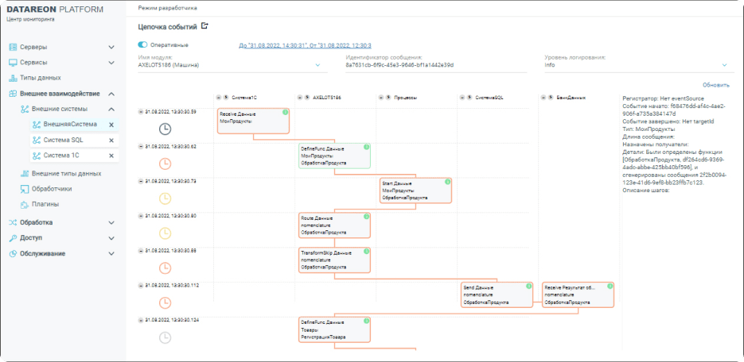This screenshot has height=362, width=744.
Task: Open the export icon beside Цепочка событий
Action: tap(205, 26)
